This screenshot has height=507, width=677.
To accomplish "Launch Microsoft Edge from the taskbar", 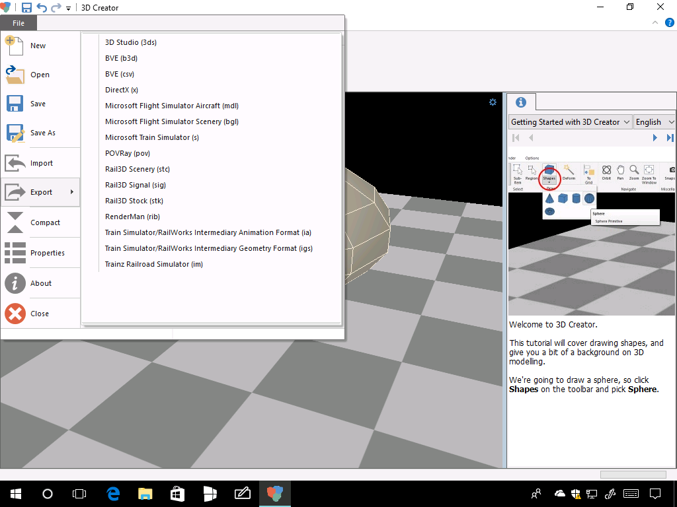I will coord(113,494).
